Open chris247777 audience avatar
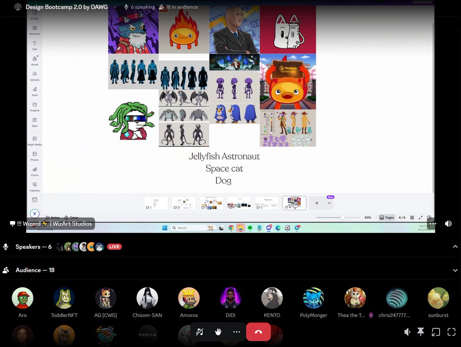The image size is (461, 347). (397, 298)
